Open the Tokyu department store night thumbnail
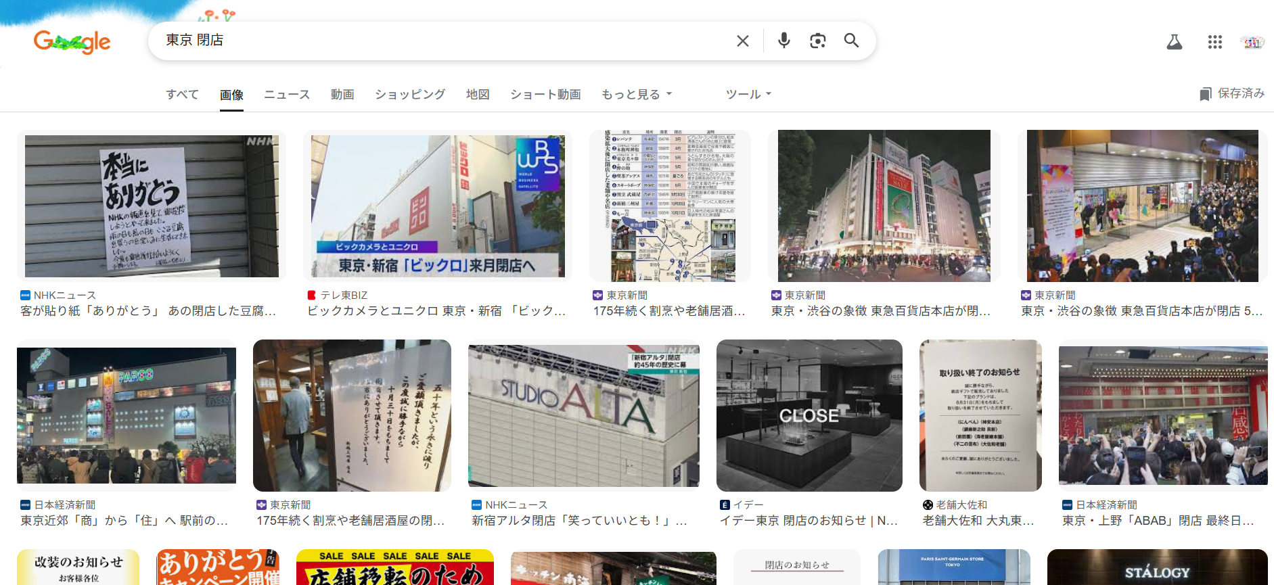Viewport: 1274px width, 585px height. pos(884,206)
